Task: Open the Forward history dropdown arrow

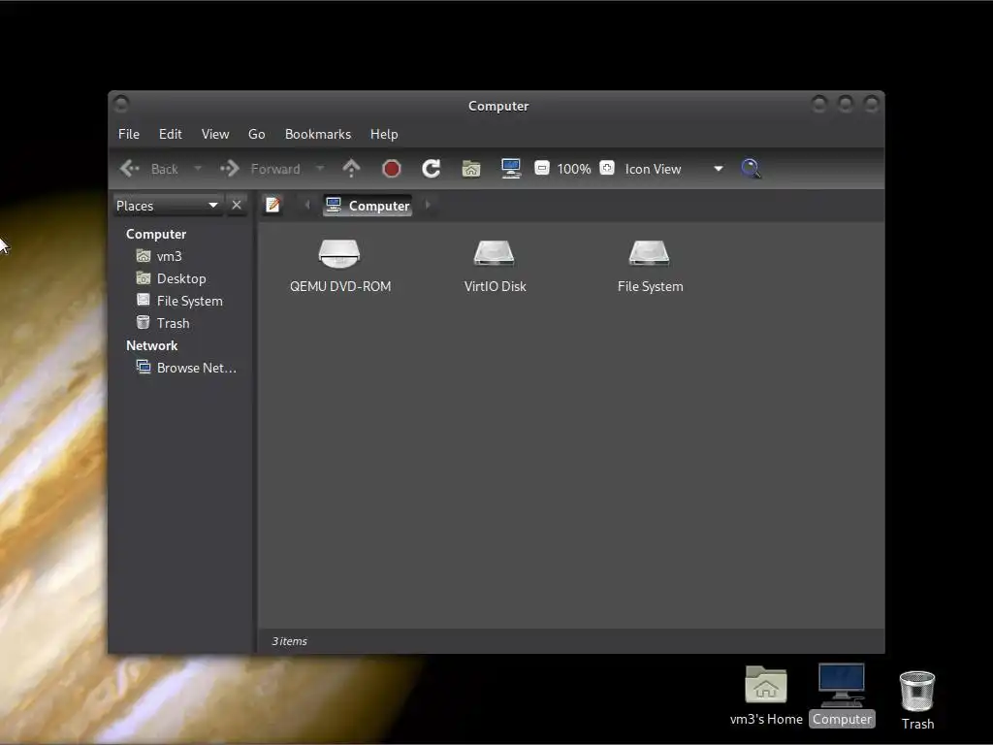Action: [320, 169]
